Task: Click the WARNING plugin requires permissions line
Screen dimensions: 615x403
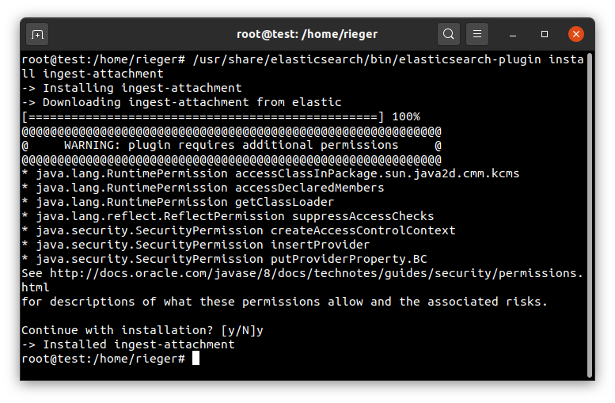Action: pos(231,145)
